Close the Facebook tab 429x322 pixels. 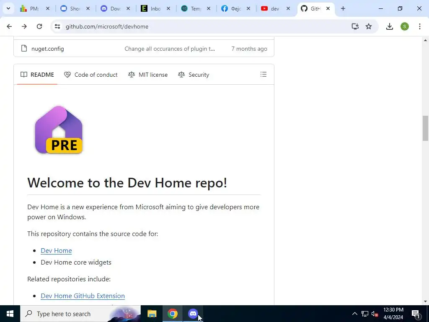coord(248,8)
